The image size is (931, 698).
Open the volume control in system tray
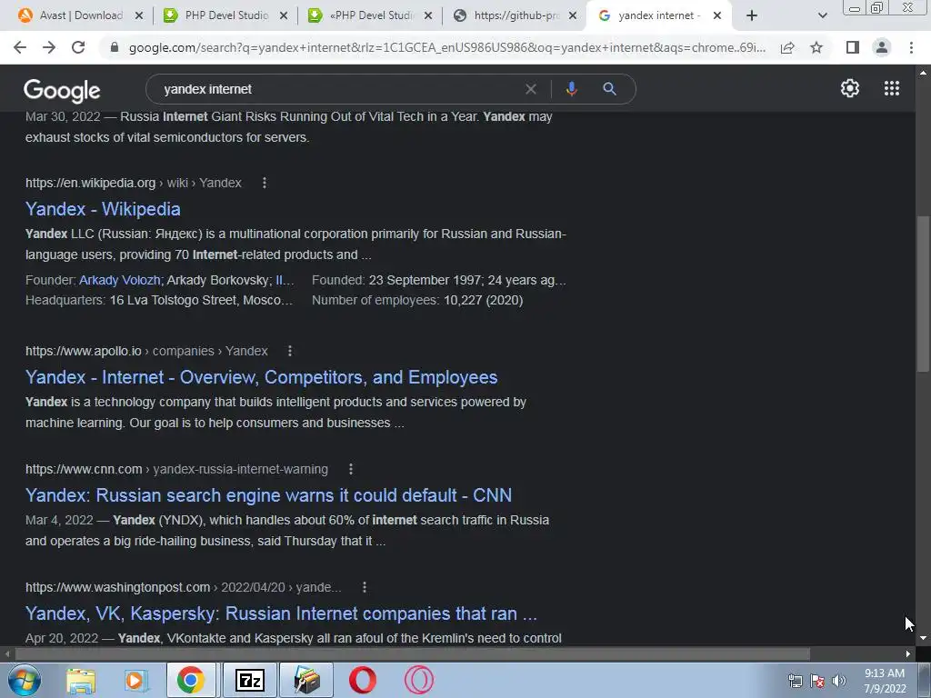[x=838, y=681]
